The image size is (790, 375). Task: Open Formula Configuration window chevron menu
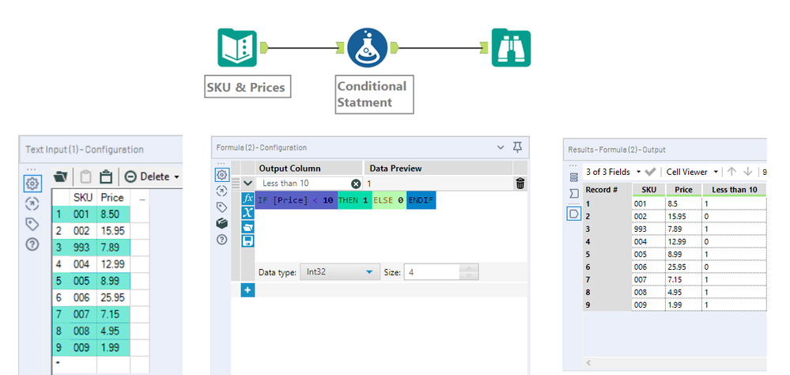click(x=501, y=148)
